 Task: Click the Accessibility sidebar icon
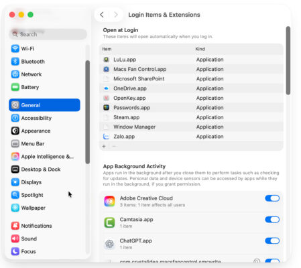15,118
